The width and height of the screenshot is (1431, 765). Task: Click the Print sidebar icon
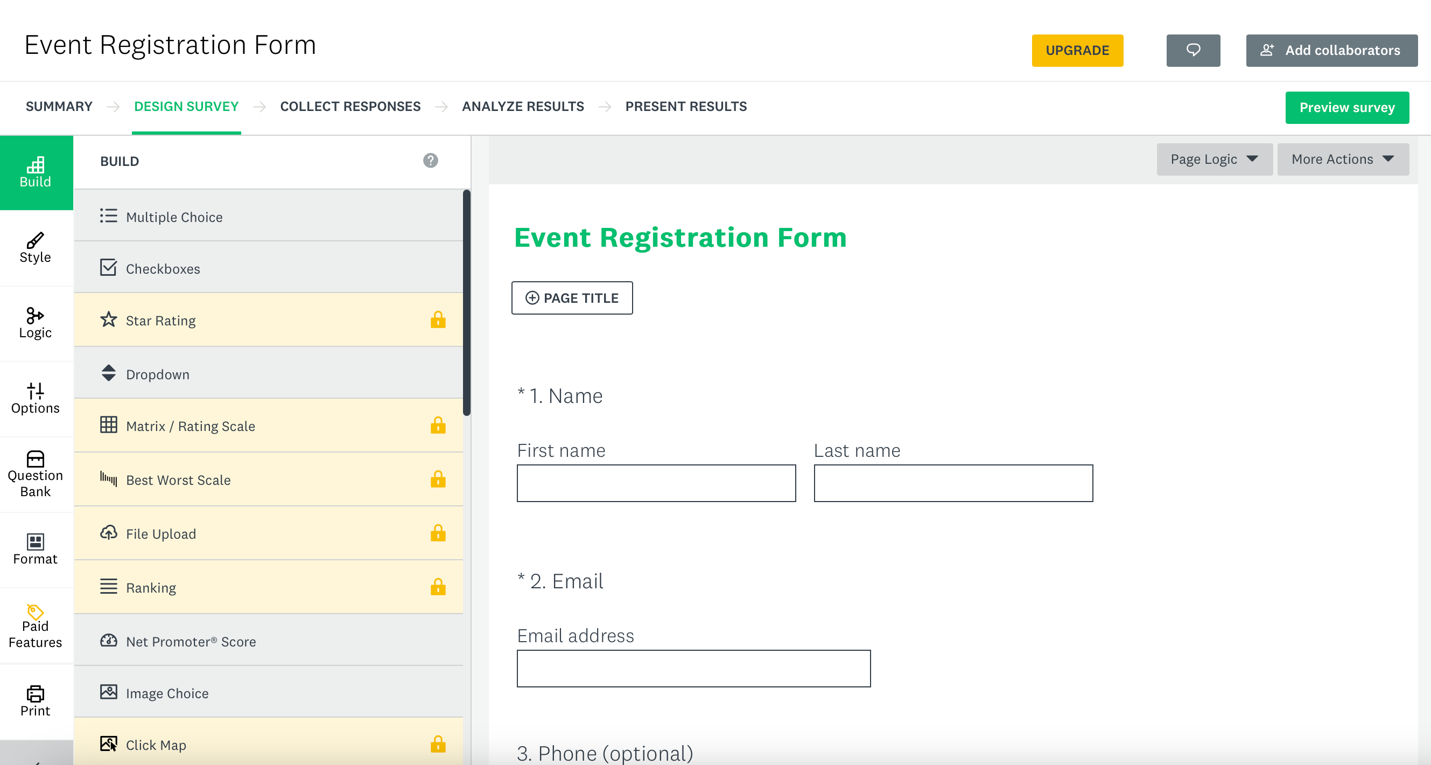click(36, 701)
